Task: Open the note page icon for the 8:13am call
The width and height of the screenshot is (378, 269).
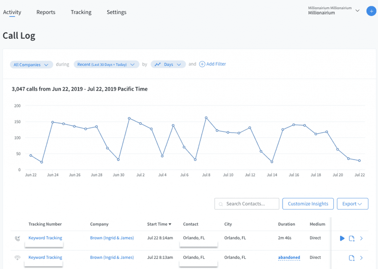Action: coord(352,258)
